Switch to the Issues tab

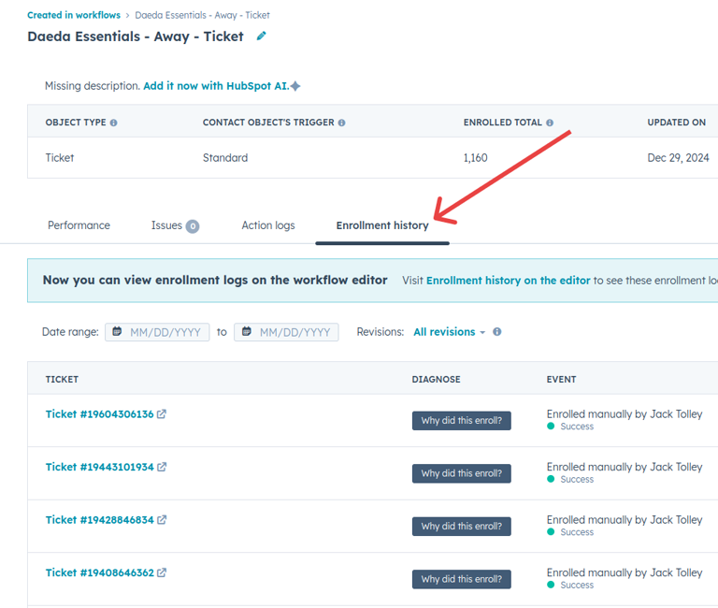[x=174, y=225]
